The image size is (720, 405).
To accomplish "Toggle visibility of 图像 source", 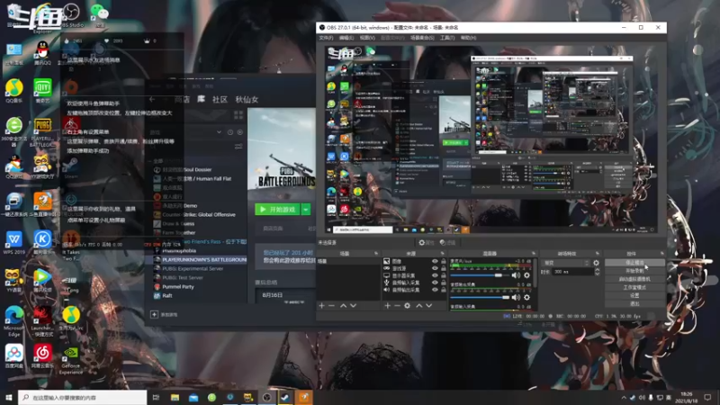I will 435,261.
